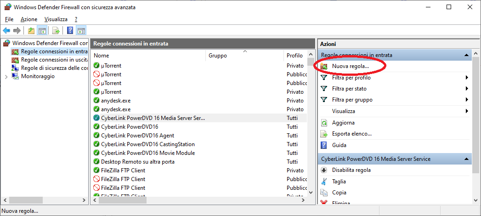Click the Nuova regola icon in Azioni
Image resolution: width=481 pixels, height=216 pixels.
[x=324, y=66]
